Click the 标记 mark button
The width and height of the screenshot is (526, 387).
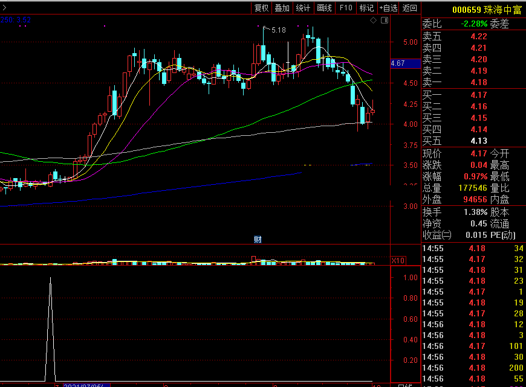pos(366,8)
